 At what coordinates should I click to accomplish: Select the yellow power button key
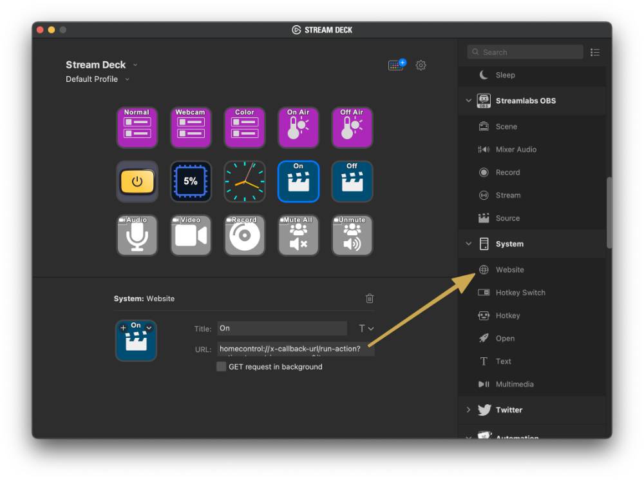[137, 181]
